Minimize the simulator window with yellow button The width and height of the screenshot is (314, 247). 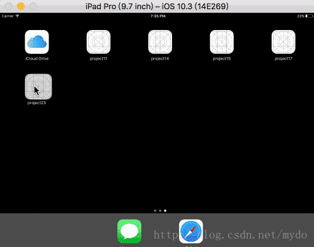(x=21, y=6)
